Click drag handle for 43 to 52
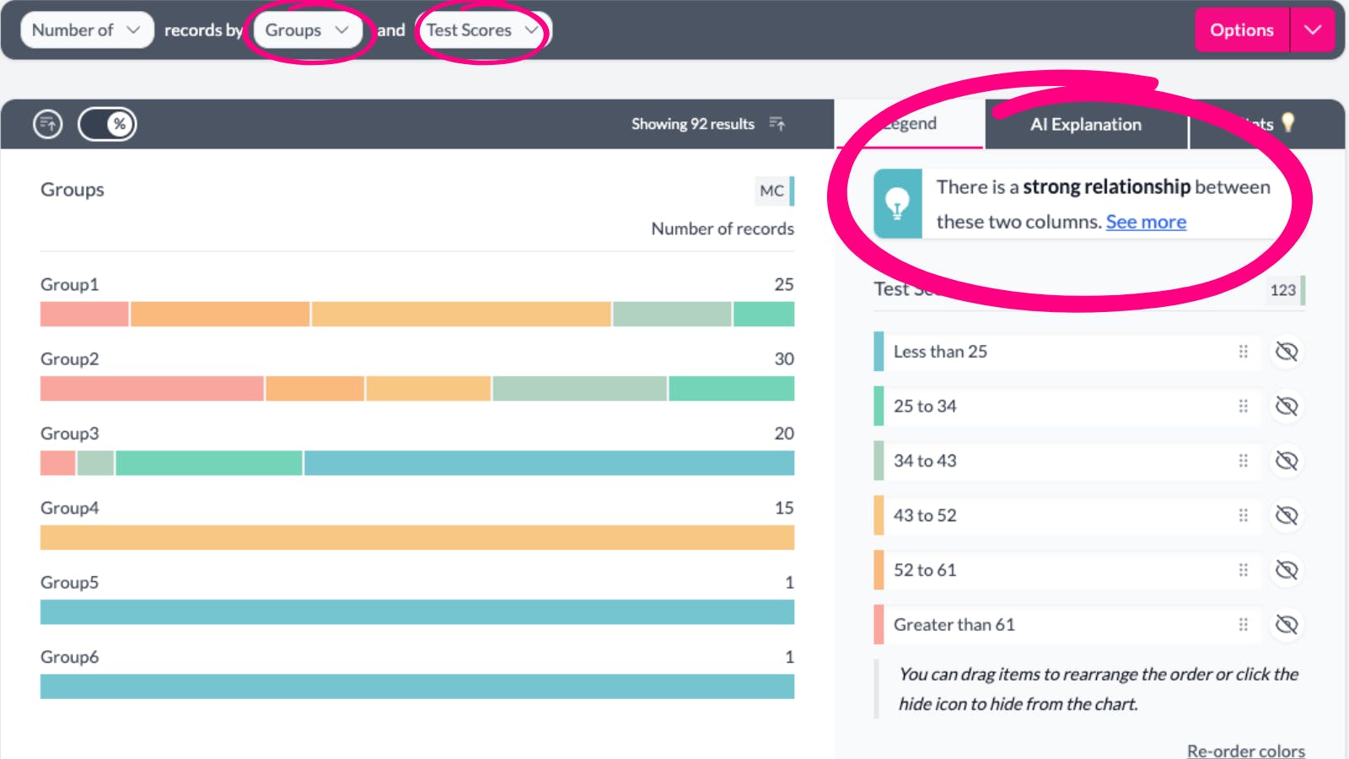The height and width of the screenshot is (759, 1349). click(x=1243, y=515)
